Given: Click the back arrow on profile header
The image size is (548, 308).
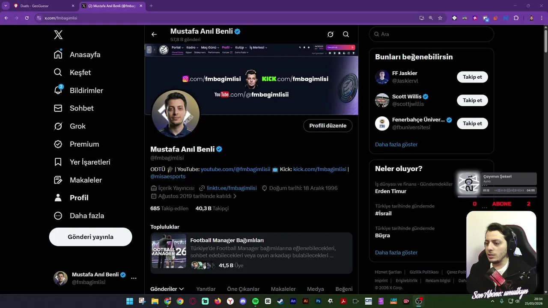Looking at the screenshot, I should coord(154,34).
